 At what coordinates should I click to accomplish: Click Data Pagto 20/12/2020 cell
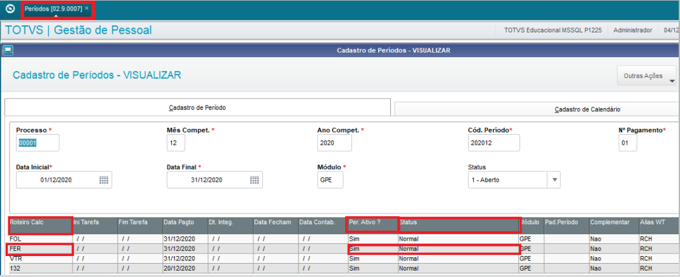coord(185,269)
